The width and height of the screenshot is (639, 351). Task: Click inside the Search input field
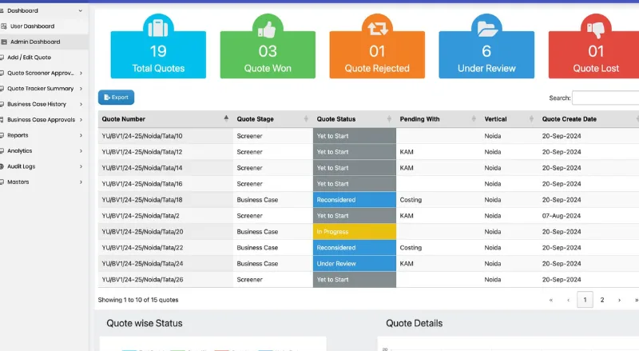click(x=605, y=98)
